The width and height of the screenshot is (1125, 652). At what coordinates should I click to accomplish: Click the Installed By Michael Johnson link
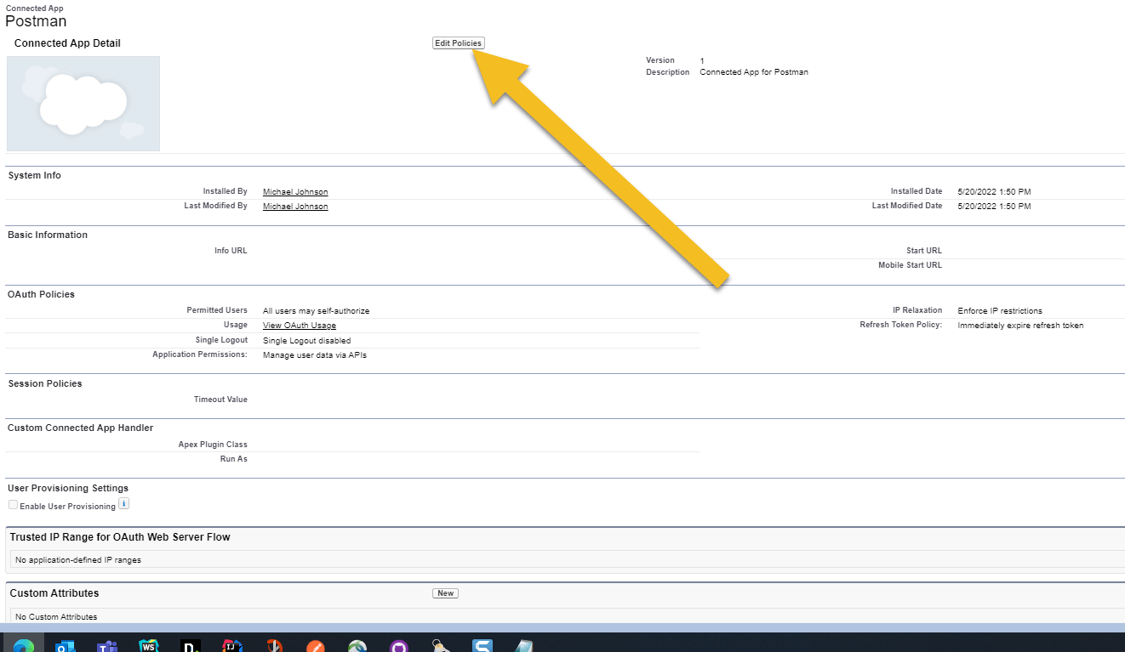(x=294, y=191)
